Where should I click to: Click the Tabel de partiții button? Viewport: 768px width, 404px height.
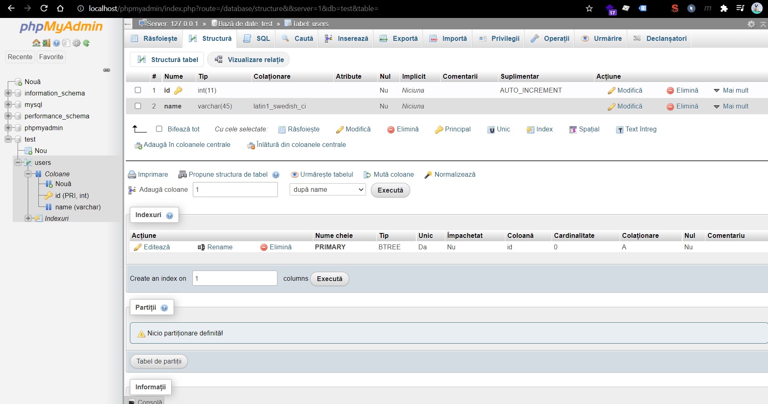[x=159, y=361]
